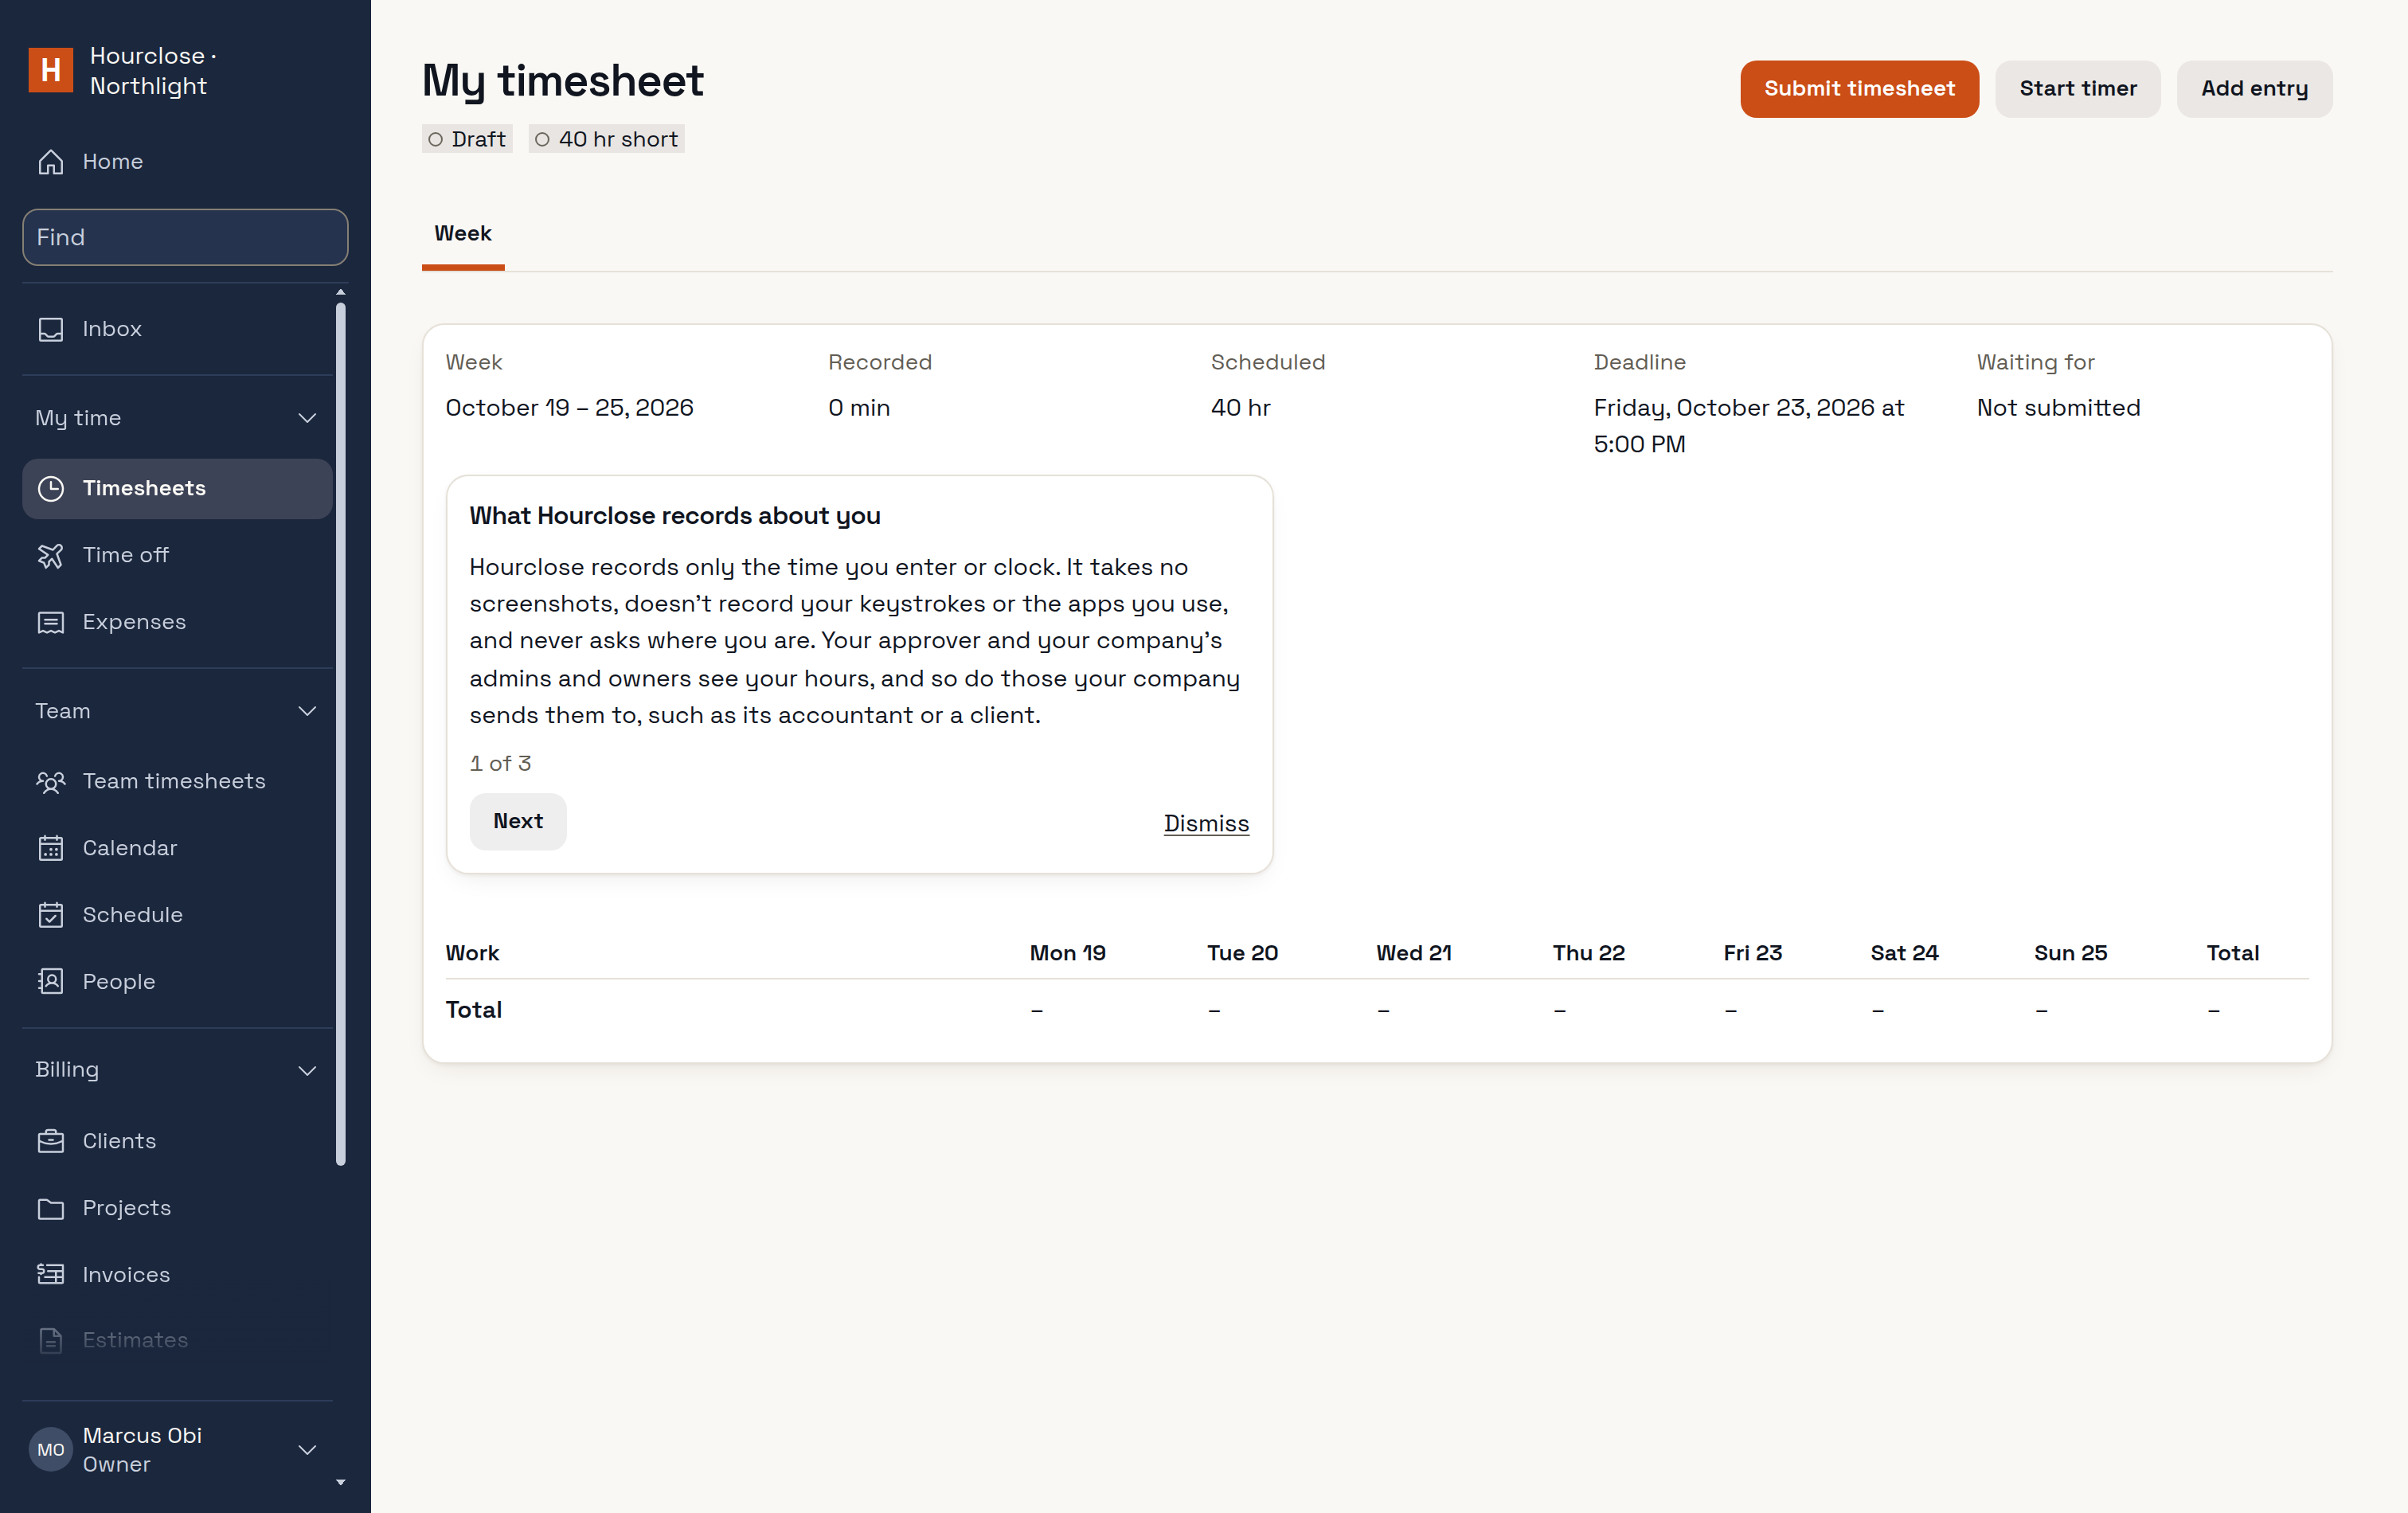Click the sidebar scroll down arrow
Screen dimensions: 2408x1513
pyautogui.click(x=341, y=1482)
